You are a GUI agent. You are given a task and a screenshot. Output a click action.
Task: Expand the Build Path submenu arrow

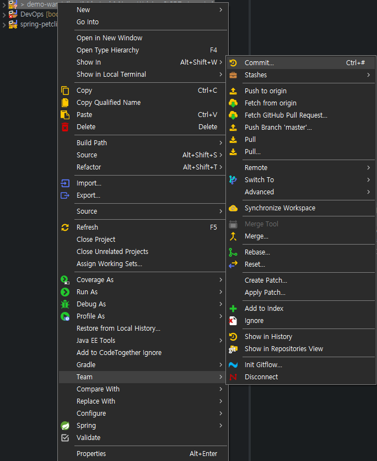(221, 143)
